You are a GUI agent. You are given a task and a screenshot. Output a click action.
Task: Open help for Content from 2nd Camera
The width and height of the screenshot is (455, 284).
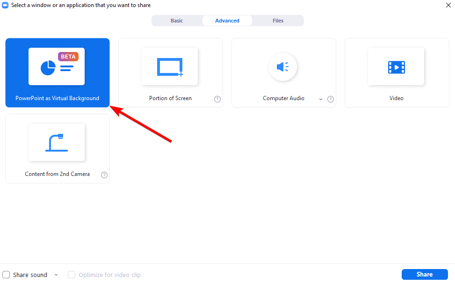(104, 175)
